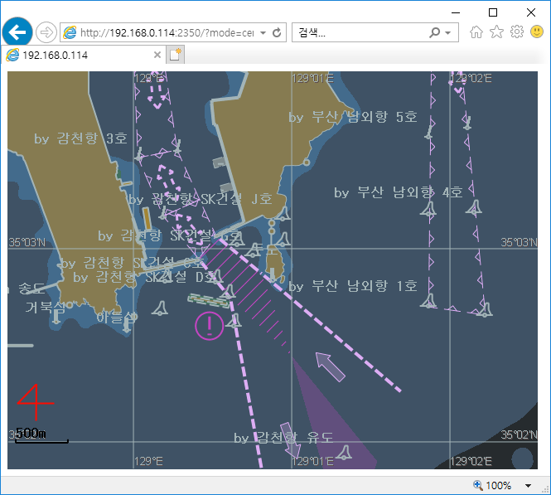Refresh the page with the reload icon
Viewport: 551px width, 495px height.
(x=277, y=33)
